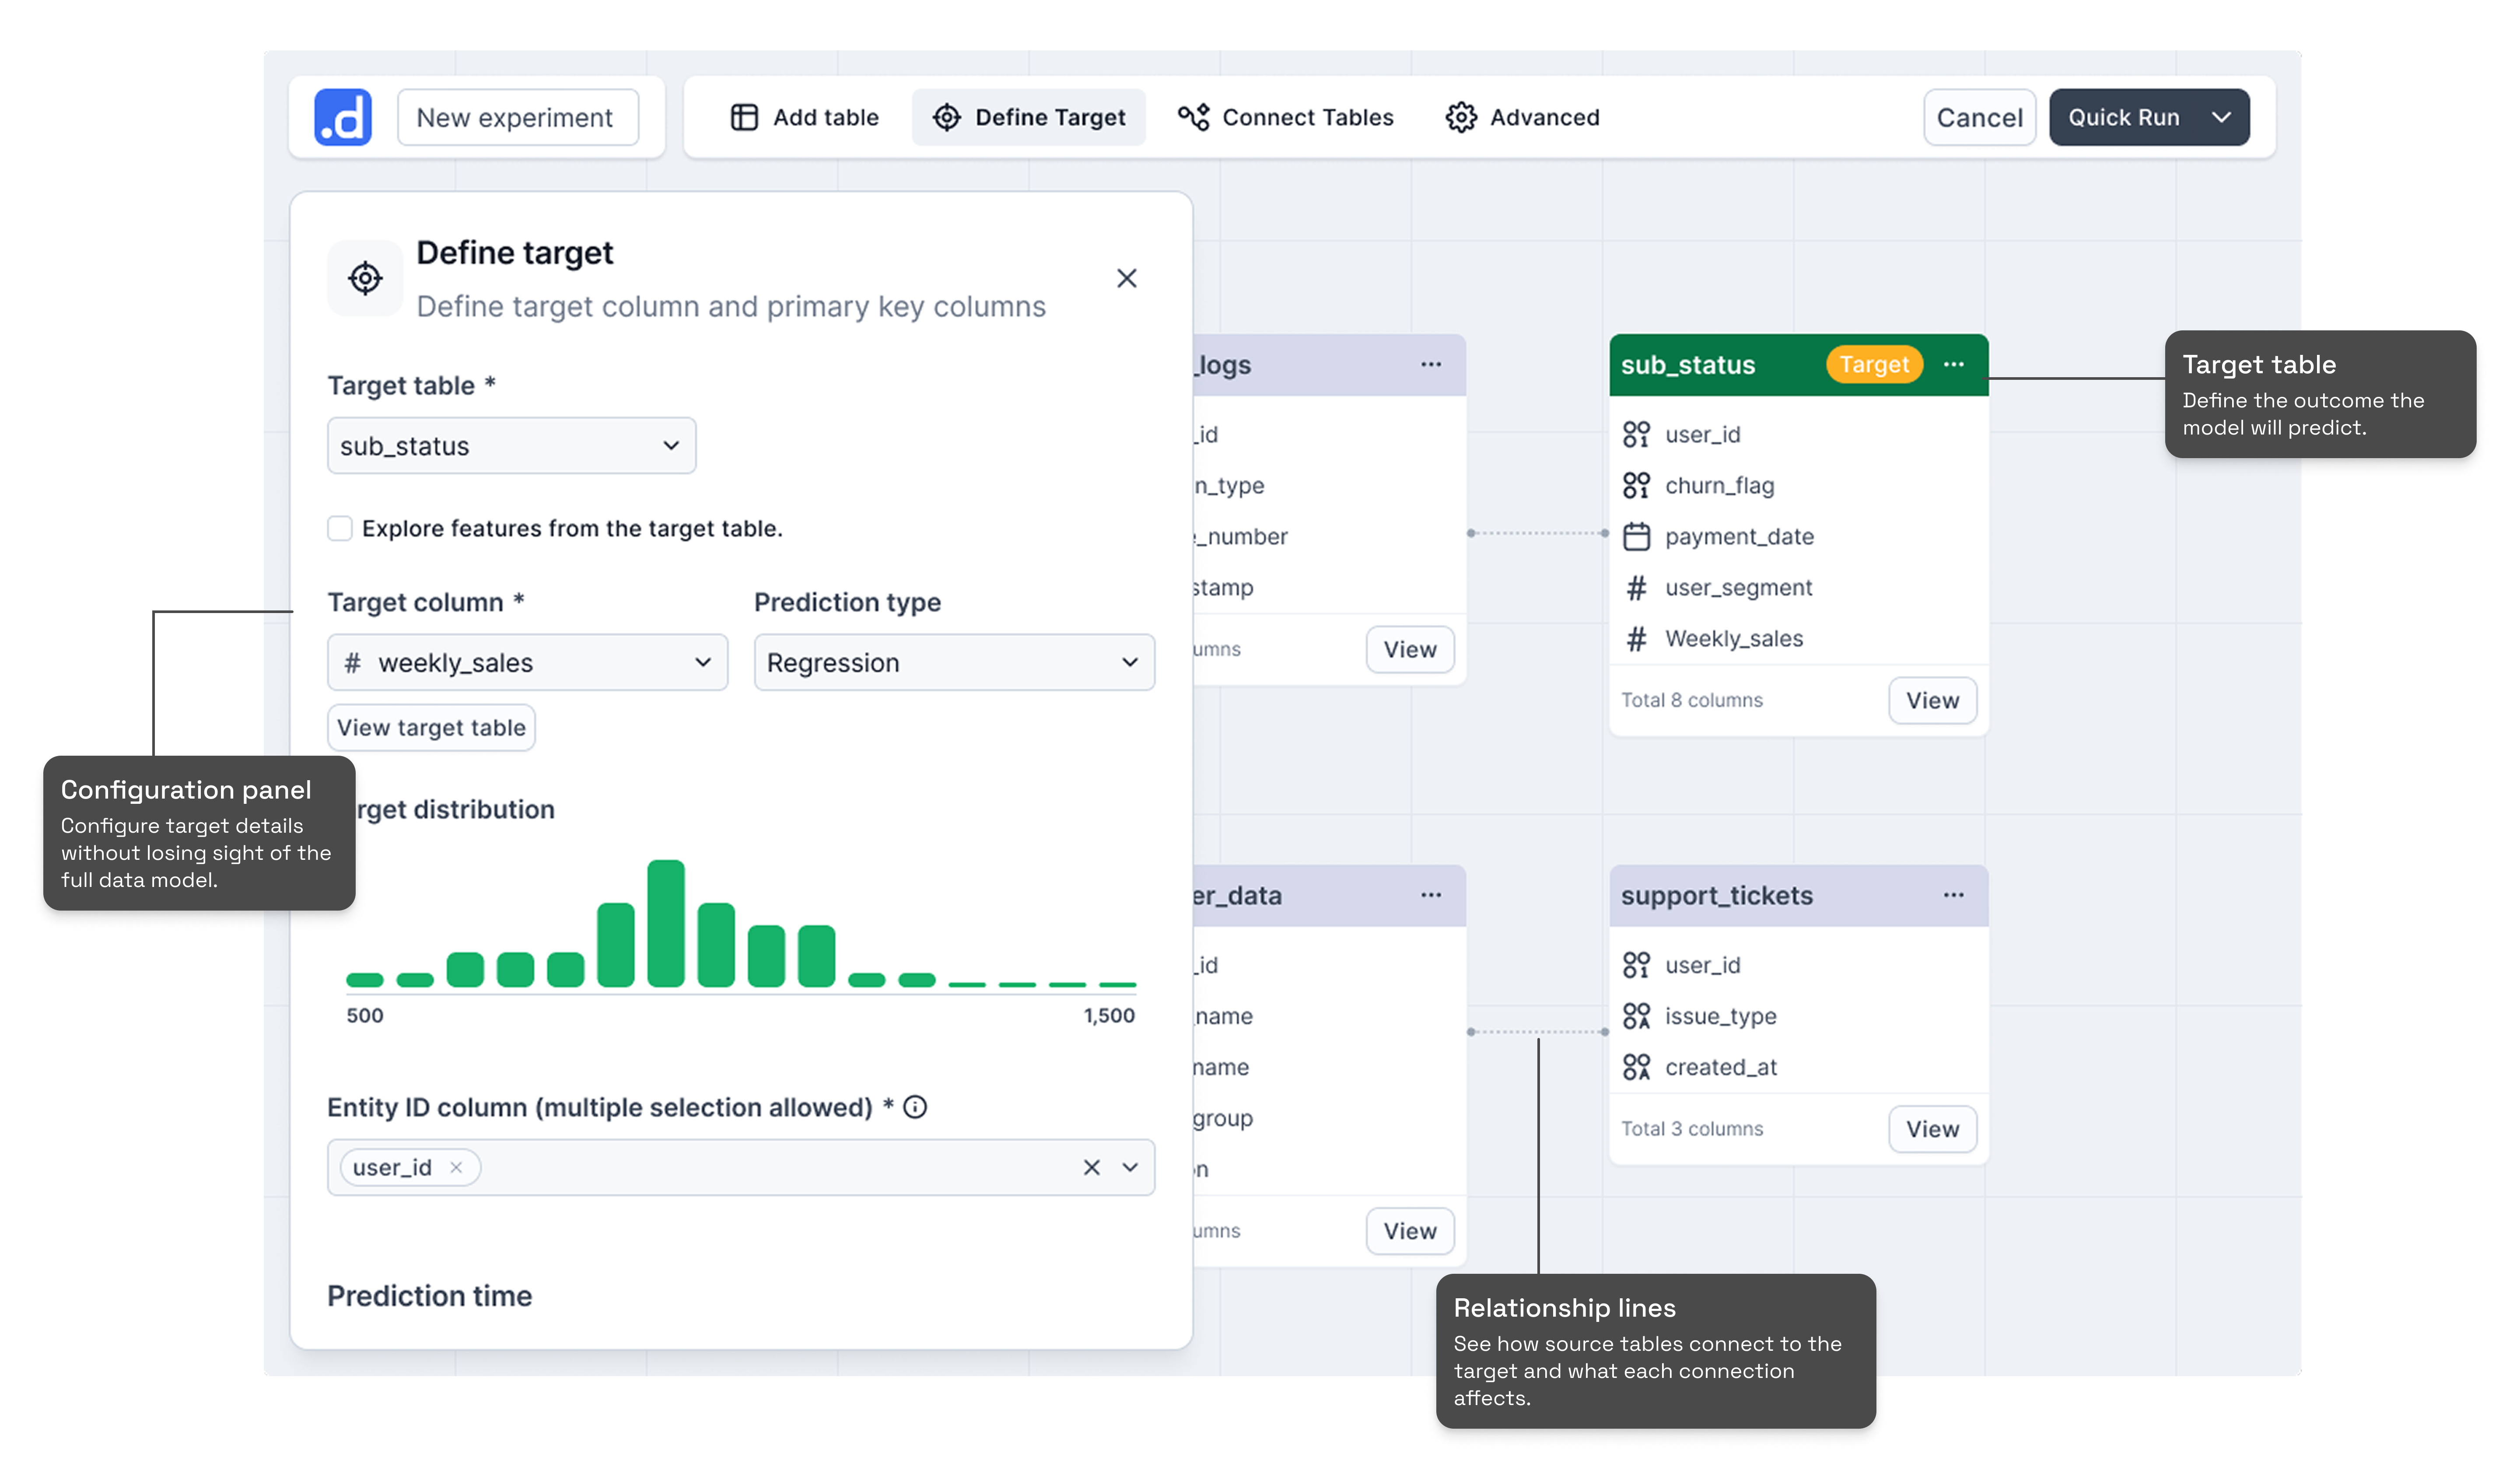Click icon beside support_tickets user_id

pos(1636,965)
